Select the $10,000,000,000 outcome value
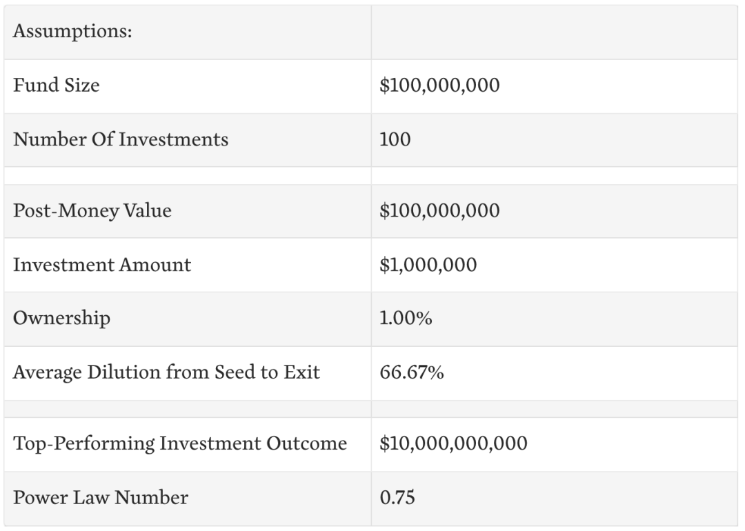Image resolution: width=745 pixels, height=531 pixels. [453, 443]
